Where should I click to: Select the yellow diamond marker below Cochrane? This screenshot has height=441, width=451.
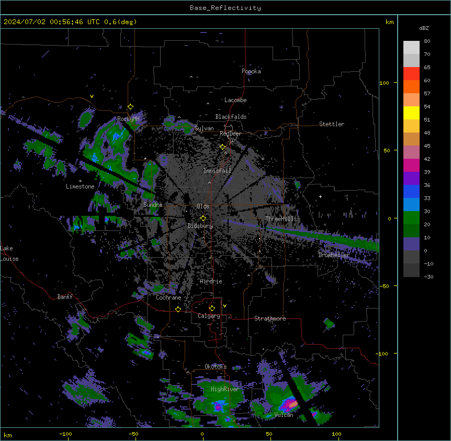tap(178, 309)
